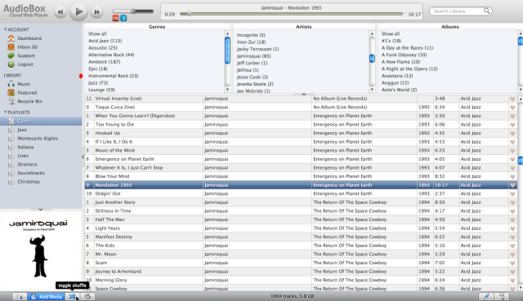Click the Add Media button
The height and width of the screenshot is (301, 523).
[x=47, y=296]
